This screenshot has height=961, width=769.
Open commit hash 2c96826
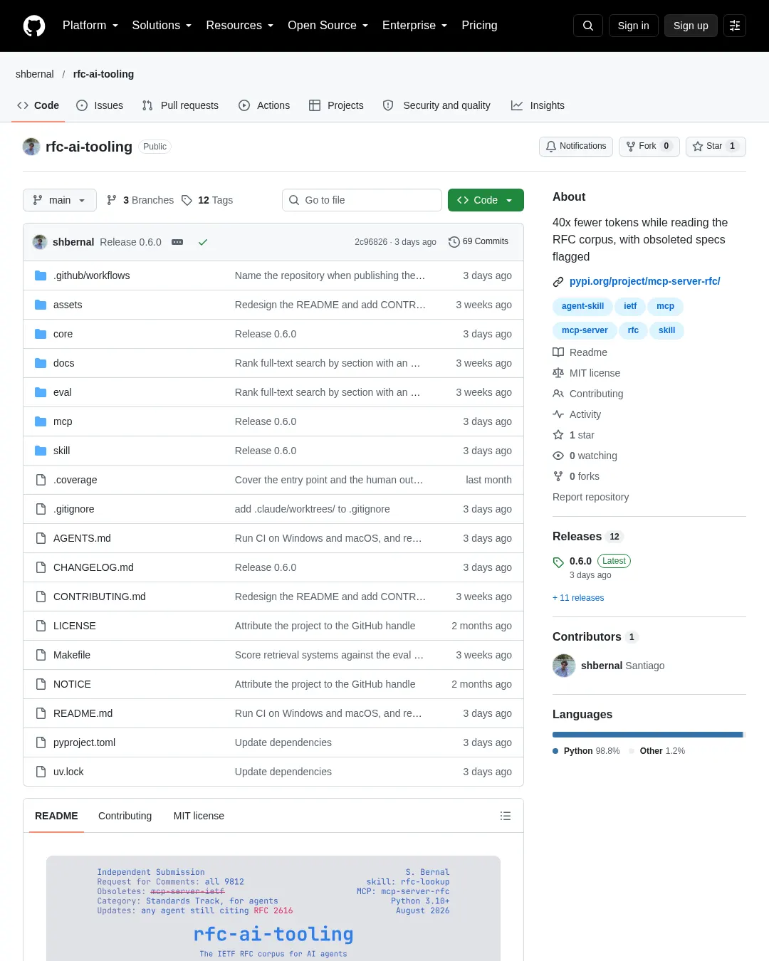(371, 242)
